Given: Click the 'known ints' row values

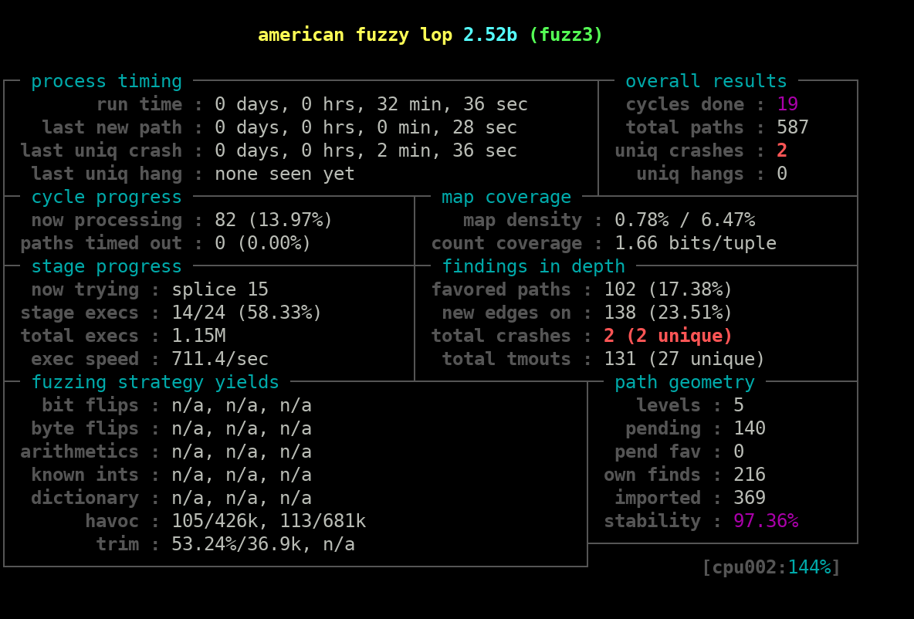Looking at the screenshot, I should (x=242, y=475).
